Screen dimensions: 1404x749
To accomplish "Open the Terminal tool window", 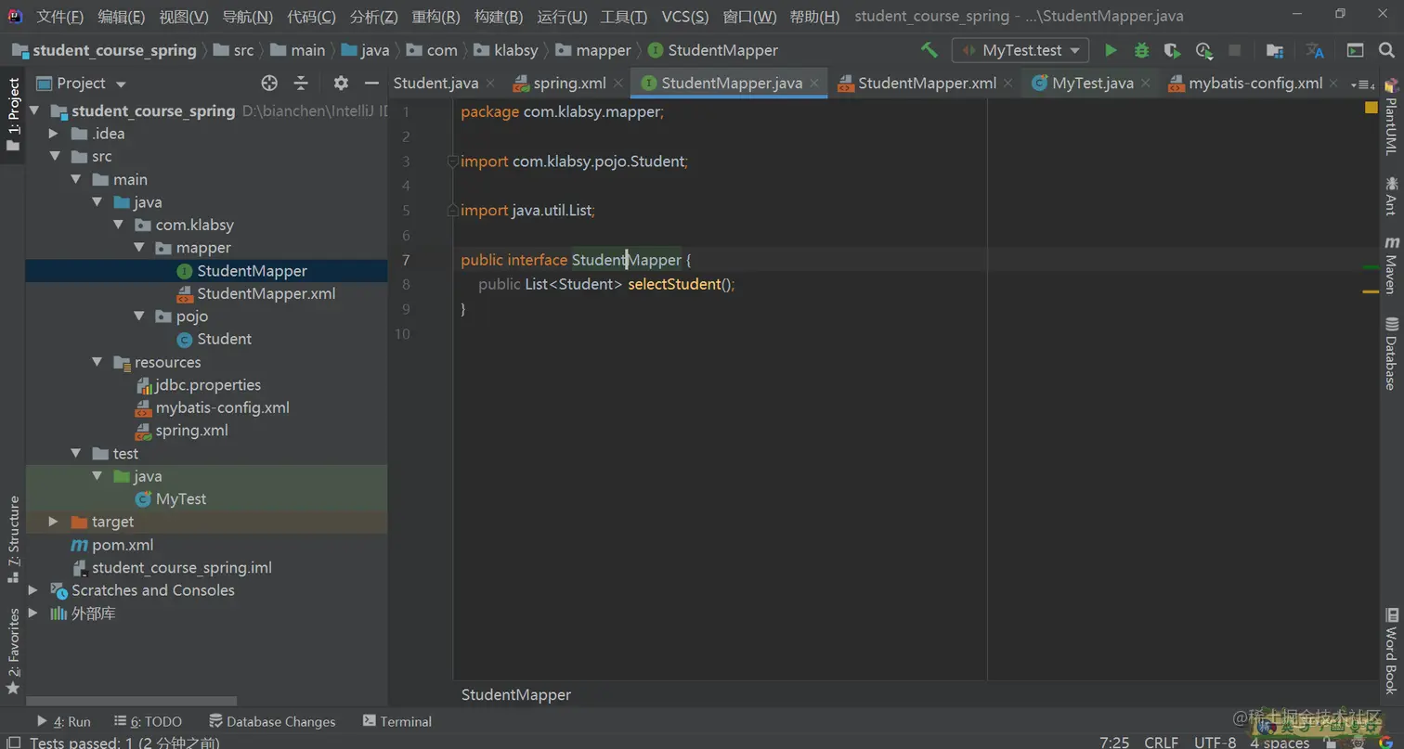I will click(396, 721).
